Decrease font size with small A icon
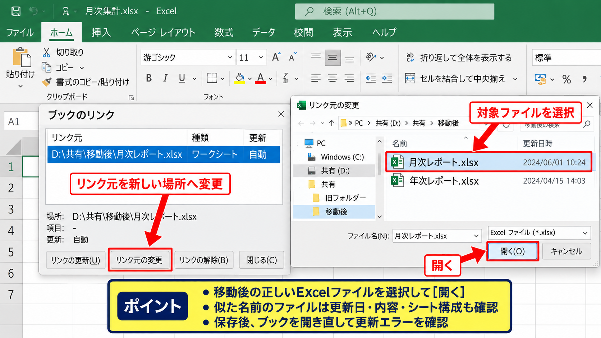 click(293, 57)
